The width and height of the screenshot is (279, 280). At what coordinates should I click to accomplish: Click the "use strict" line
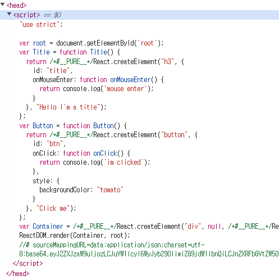(41, 25)
